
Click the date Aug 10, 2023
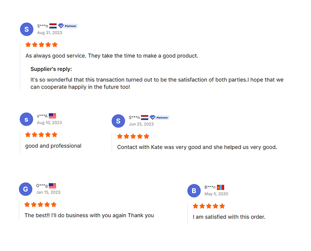pos(49,122)
